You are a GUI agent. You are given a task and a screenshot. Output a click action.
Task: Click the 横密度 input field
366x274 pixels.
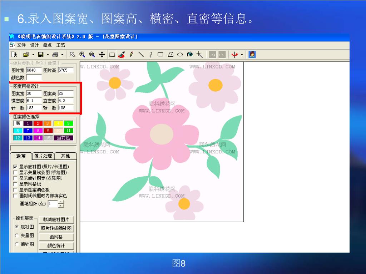[34, 101]
